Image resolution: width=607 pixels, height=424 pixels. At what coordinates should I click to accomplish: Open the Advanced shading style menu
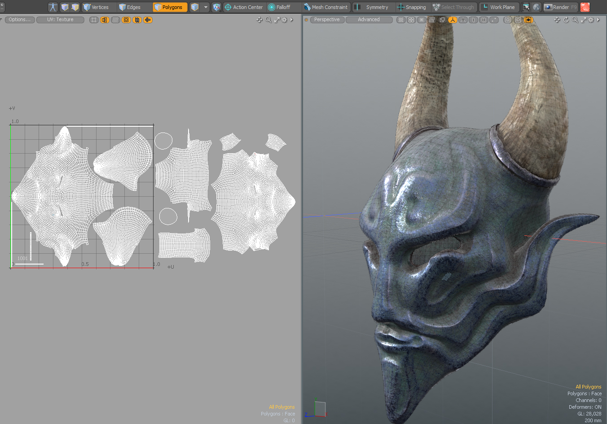point(369,20)
